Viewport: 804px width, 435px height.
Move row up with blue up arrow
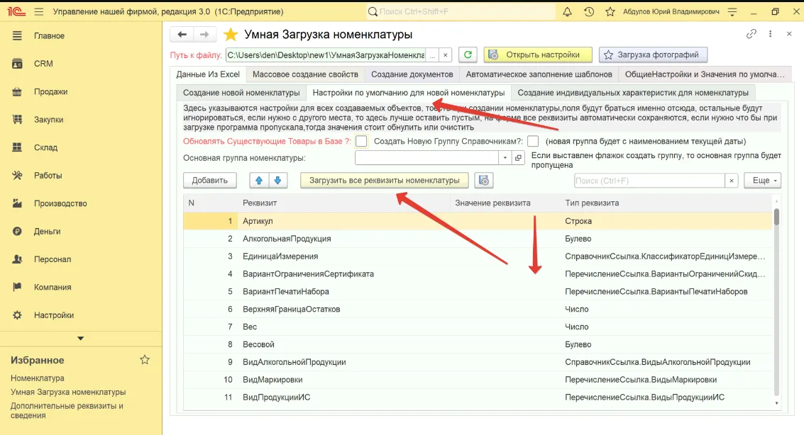[259, 181]
